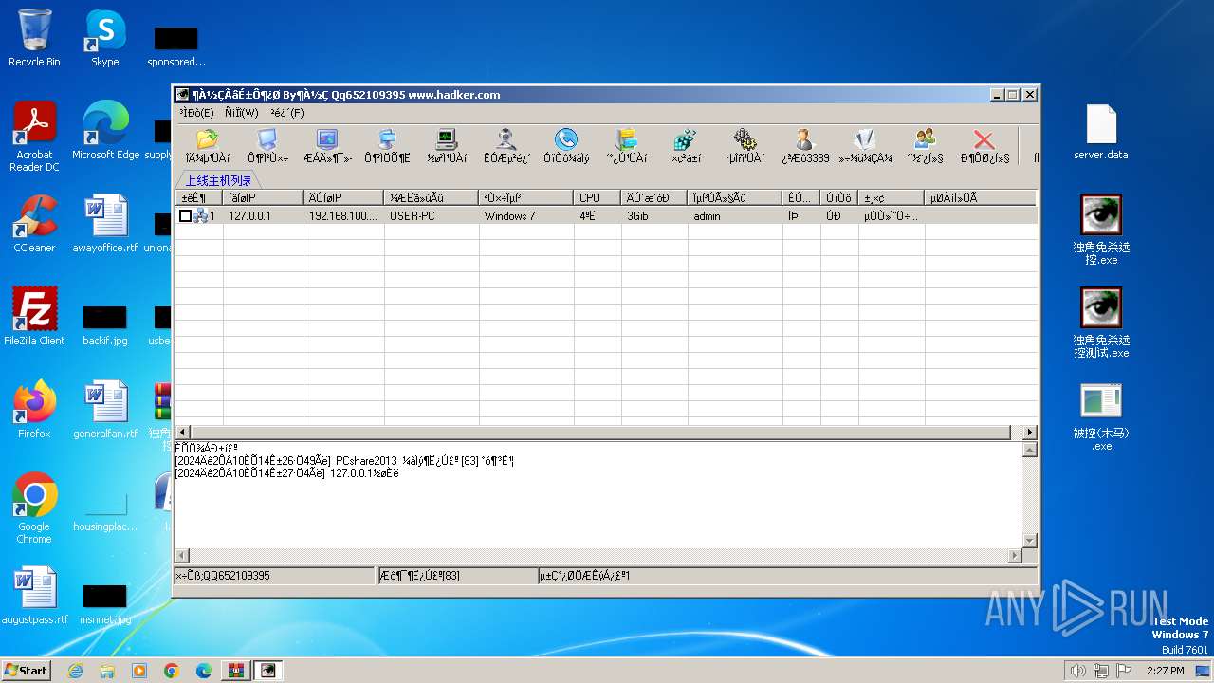Viewport: 1214px width, 683px height.
Task: Click log pane vertical scrollbar up arrow
Action: click(x=1029, y=450)
